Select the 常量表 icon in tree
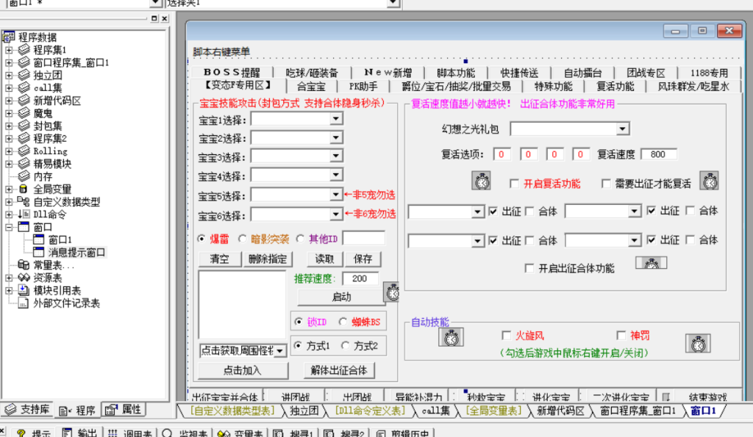 tap(24, 265)
